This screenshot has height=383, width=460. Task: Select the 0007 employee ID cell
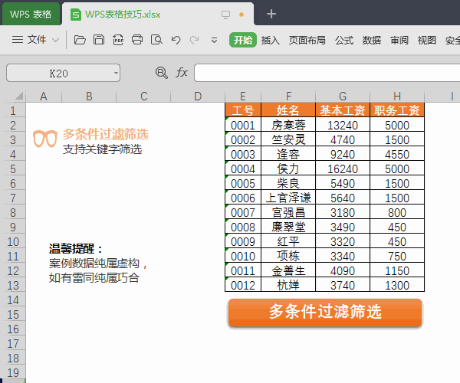pos(243,212)
